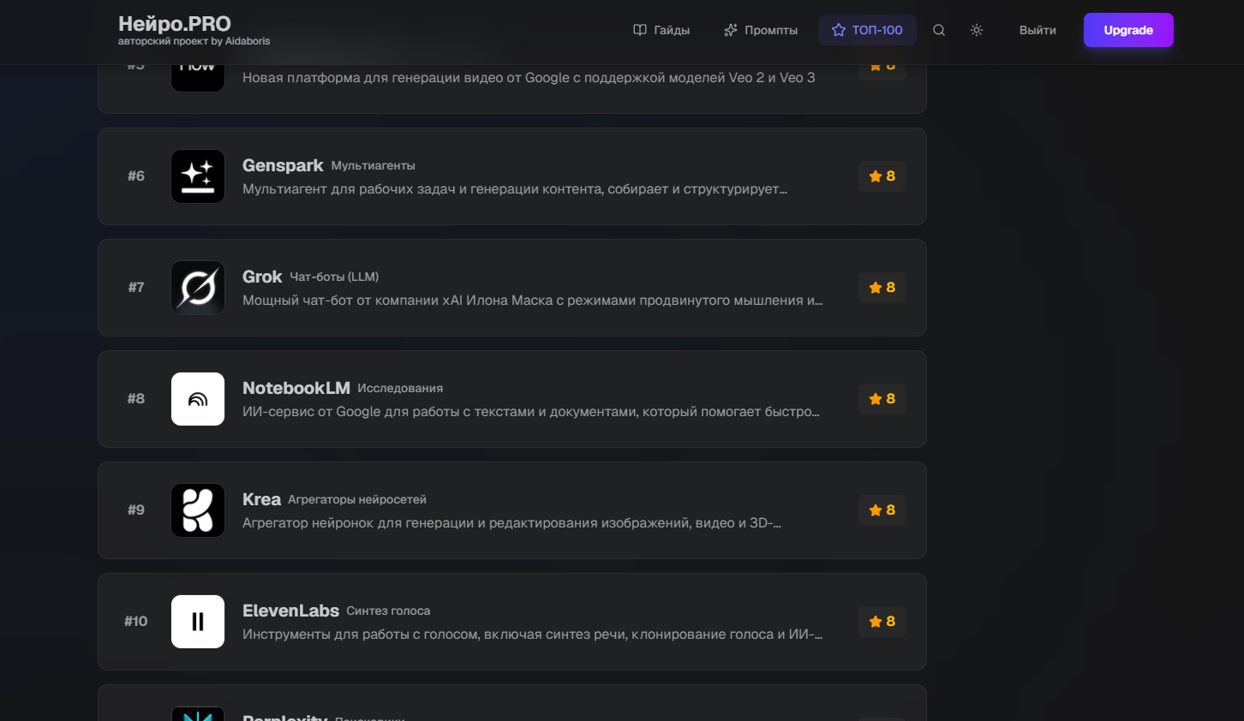Screen dimensions: 1244x721
Task: Click the #9 rank number
Action: [136, 510]
